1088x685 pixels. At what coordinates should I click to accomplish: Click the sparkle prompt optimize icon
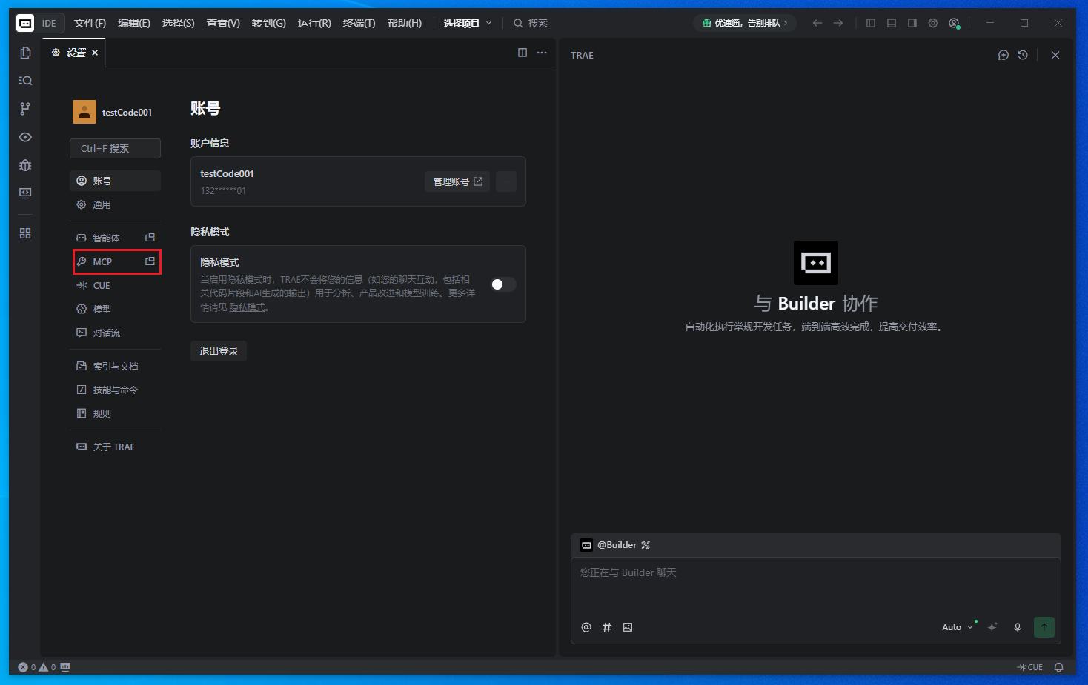992,627
